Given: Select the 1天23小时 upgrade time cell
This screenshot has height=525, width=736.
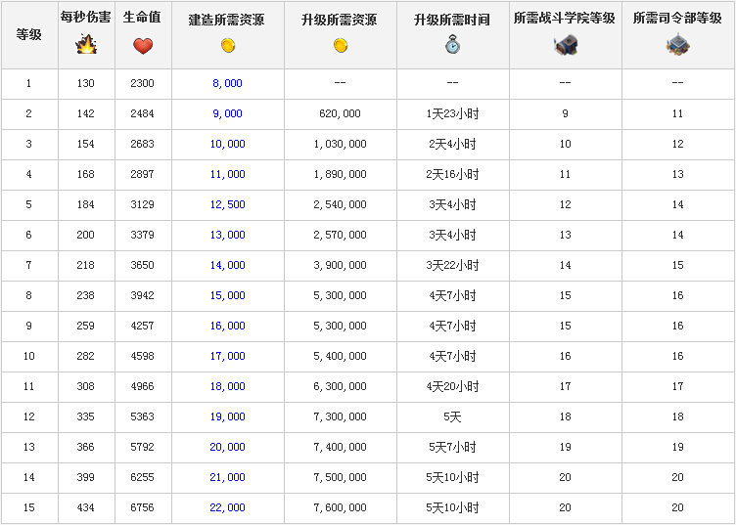Looking at the screenshot, I should click(452, 114).
